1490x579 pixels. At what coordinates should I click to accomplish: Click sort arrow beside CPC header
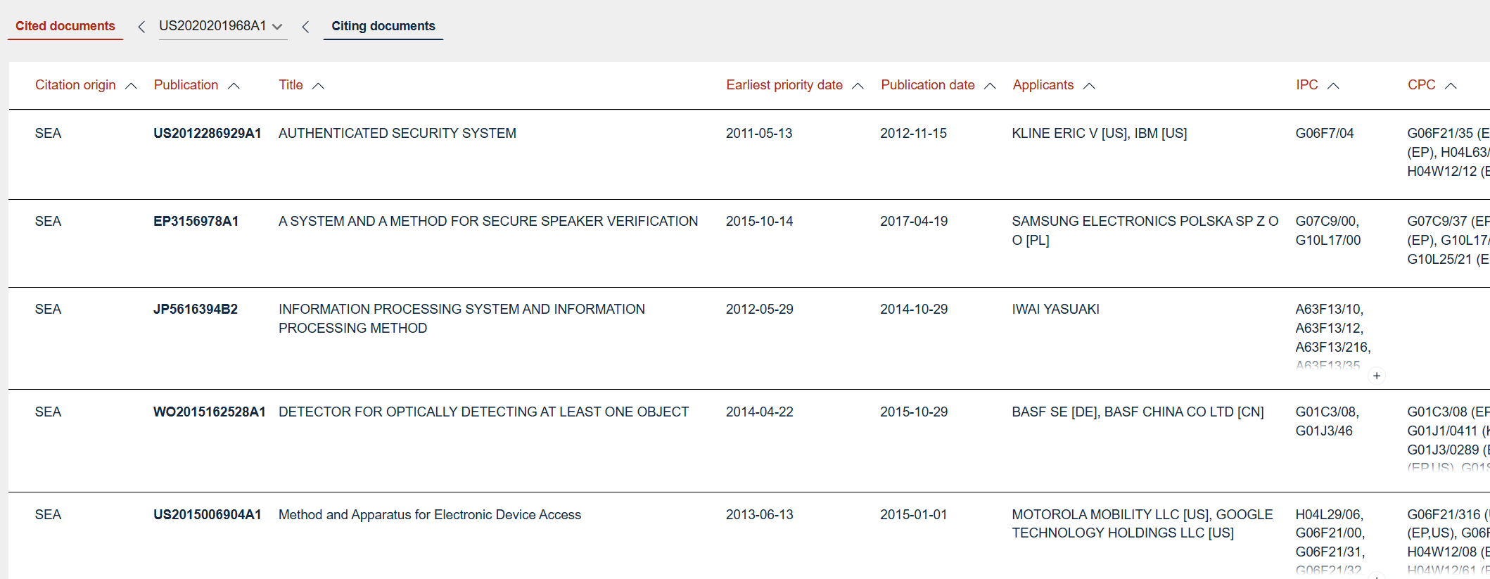pos(1451,86)
